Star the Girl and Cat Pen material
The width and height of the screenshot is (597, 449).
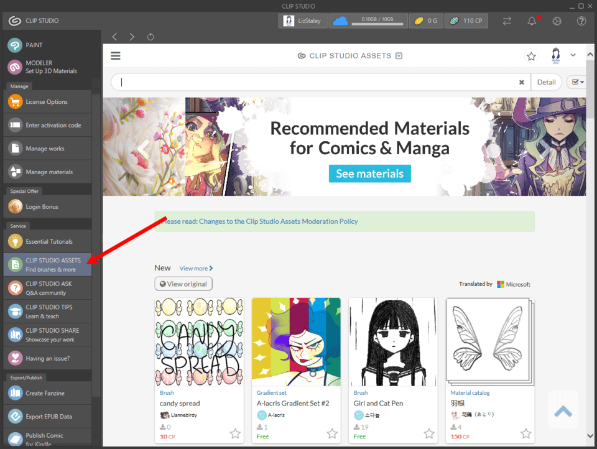click(428, 433)
